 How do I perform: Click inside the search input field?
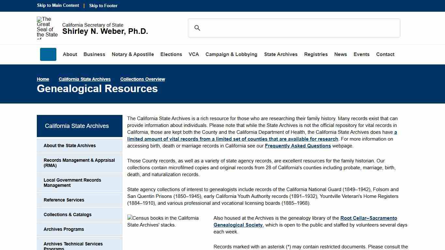click(293, 28)
